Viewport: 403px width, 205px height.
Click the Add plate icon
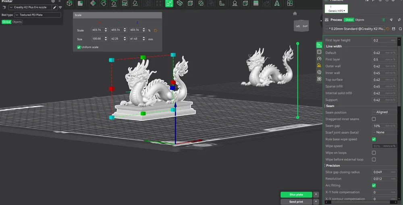tap(80, 3)
